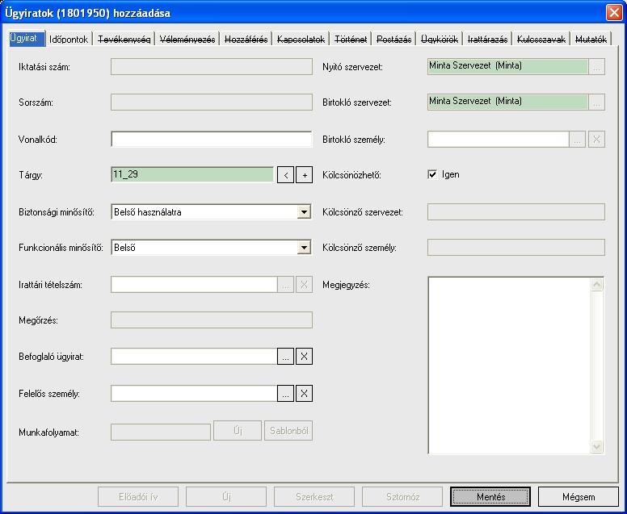
Task: Open the Véleményezés tab
Action: (187, 40)
